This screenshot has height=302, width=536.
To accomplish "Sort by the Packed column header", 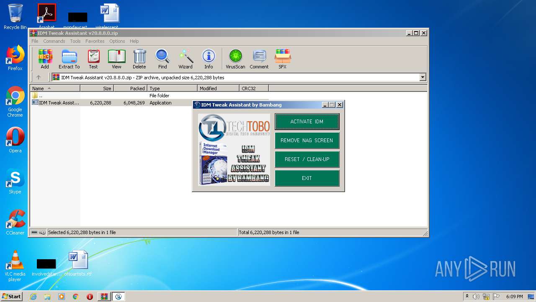I will (x=130, y=89).
